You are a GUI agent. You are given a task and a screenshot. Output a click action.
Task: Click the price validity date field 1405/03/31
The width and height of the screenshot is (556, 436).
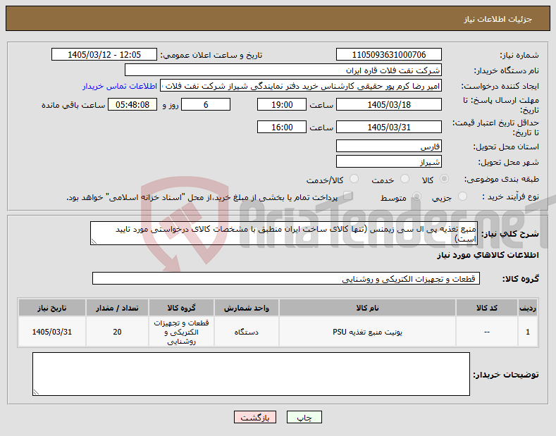(x=388, y=127)
